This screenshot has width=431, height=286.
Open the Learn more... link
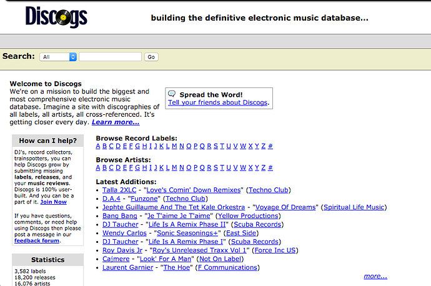(x=116, y=122)
